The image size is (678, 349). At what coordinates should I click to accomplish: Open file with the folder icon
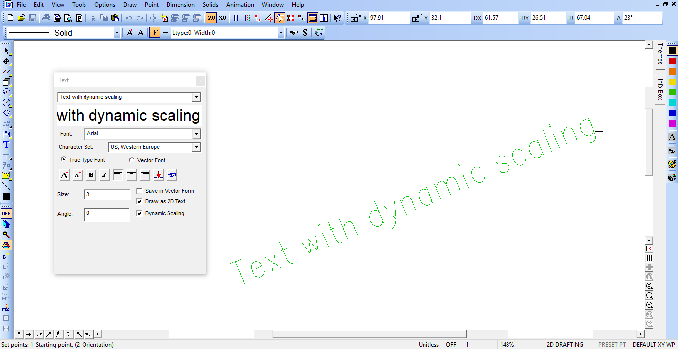pyautogui.click(x=21, y=18)
